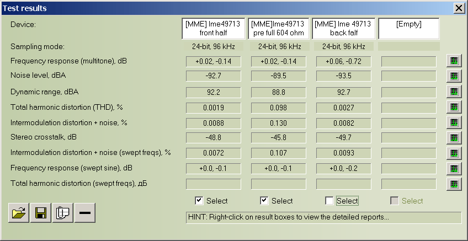Click THD value 0.0019
This screenshot has width=468, height=241.
(x=214, y=108)
